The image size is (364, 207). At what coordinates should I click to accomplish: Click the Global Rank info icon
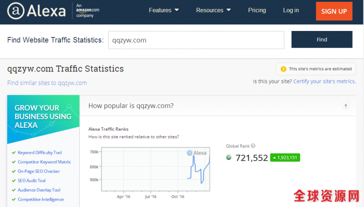[x=253, y=146]
